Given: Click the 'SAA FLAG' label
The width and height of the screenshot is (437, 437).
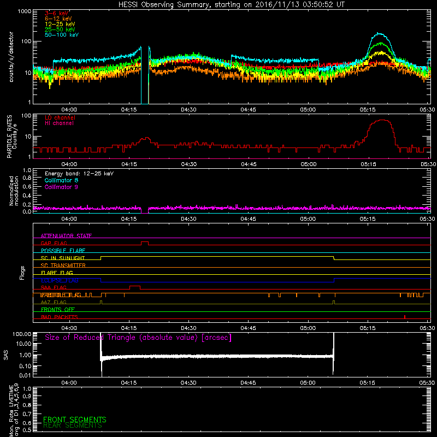Looking at the screenshot, I should (x=54, y=287).
